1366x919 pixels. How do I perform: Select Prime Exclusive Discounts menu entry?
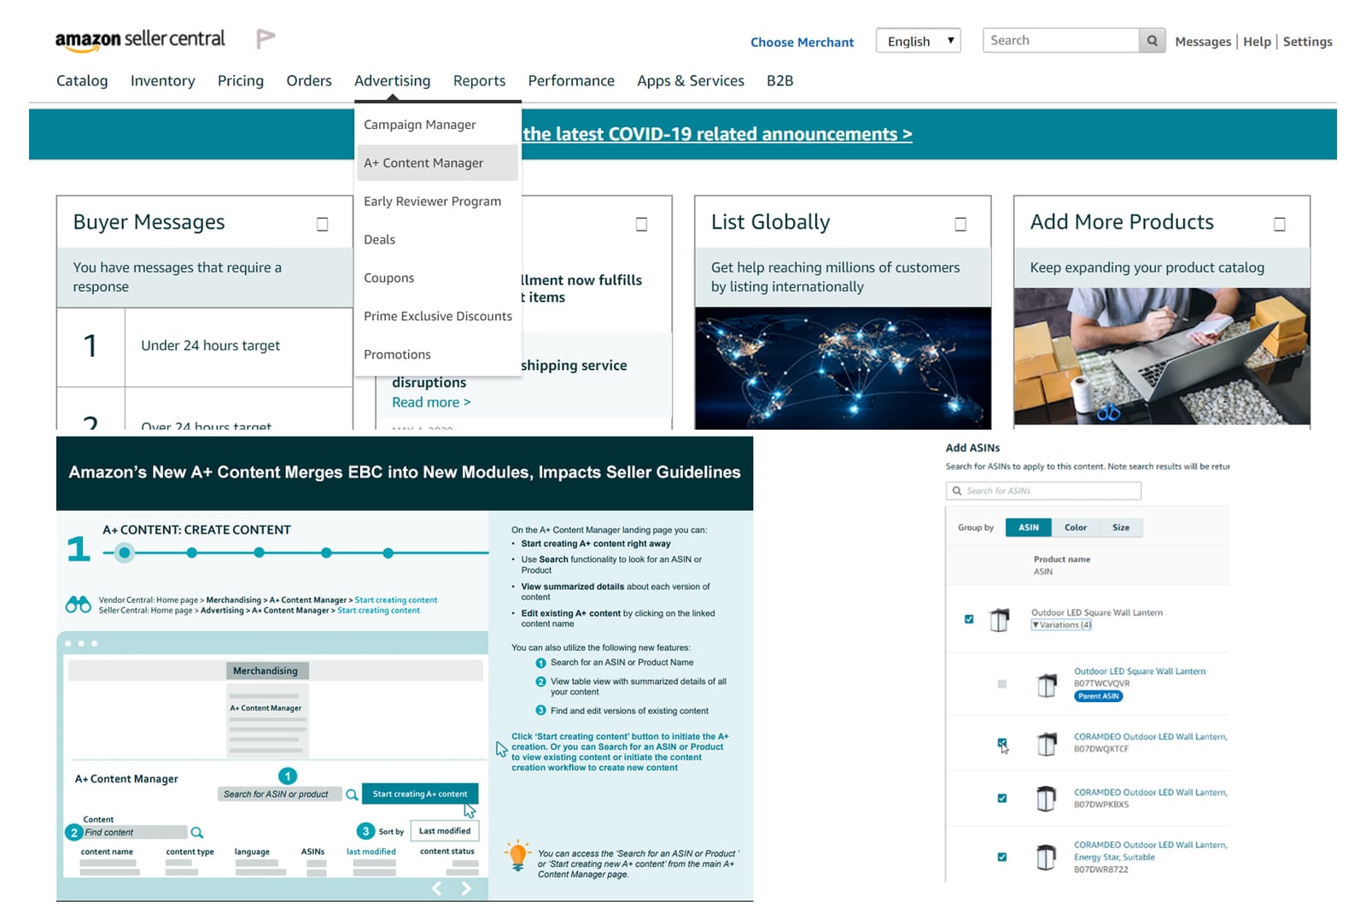437,316
